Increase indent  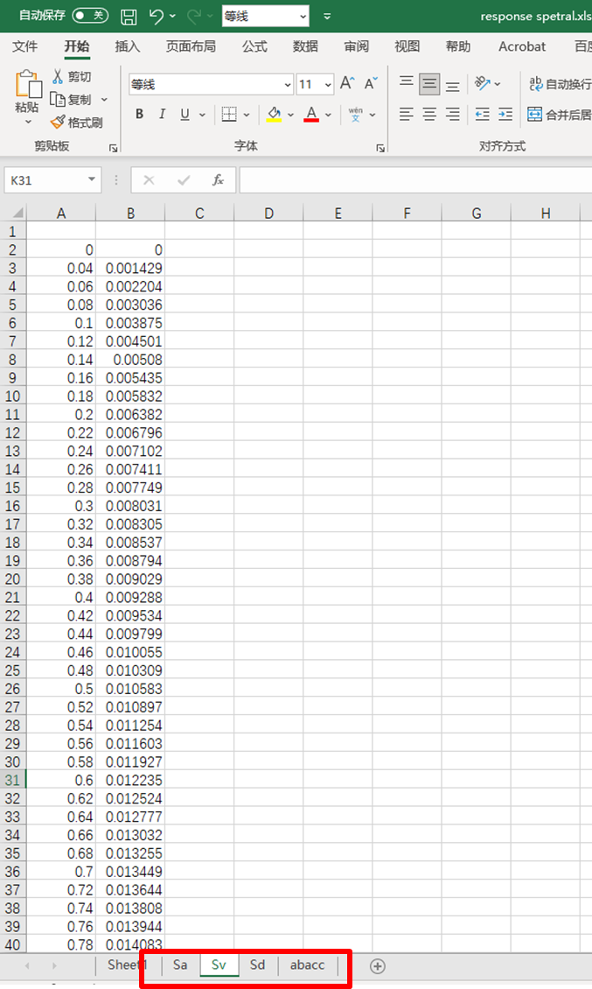click(505, 114)
